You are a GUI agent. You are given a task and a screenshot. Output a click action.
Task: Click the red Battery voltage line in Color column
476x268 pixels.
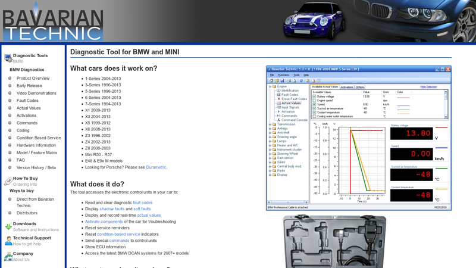[403, 98]
